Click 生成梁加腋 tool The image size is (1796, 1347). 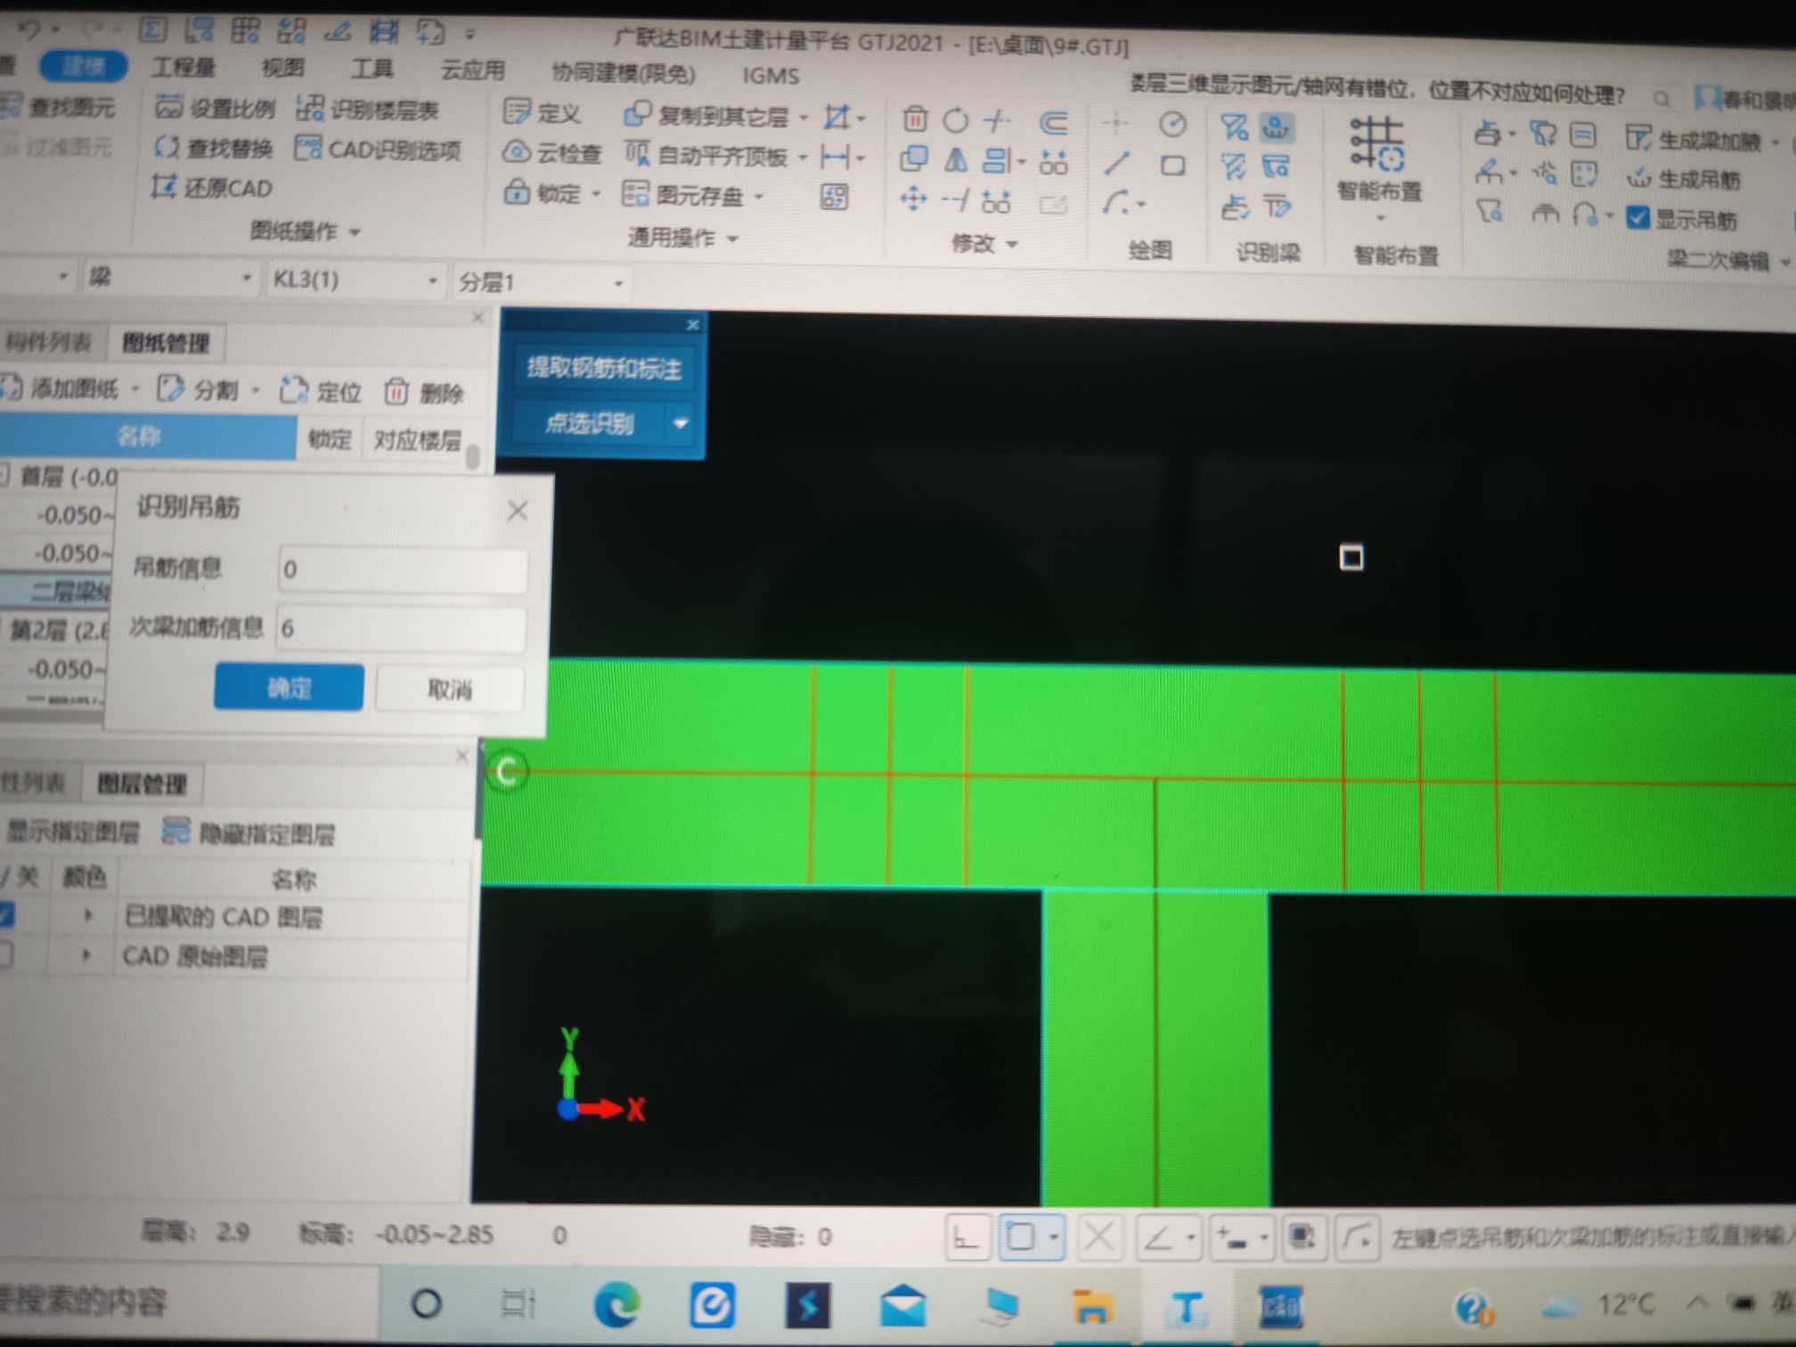(1693, 140)
